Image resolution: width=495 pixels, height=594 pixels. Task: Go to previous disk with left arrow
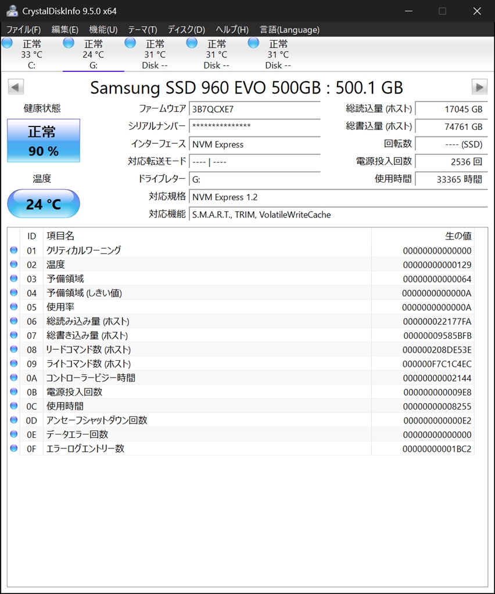coord(16,87)
